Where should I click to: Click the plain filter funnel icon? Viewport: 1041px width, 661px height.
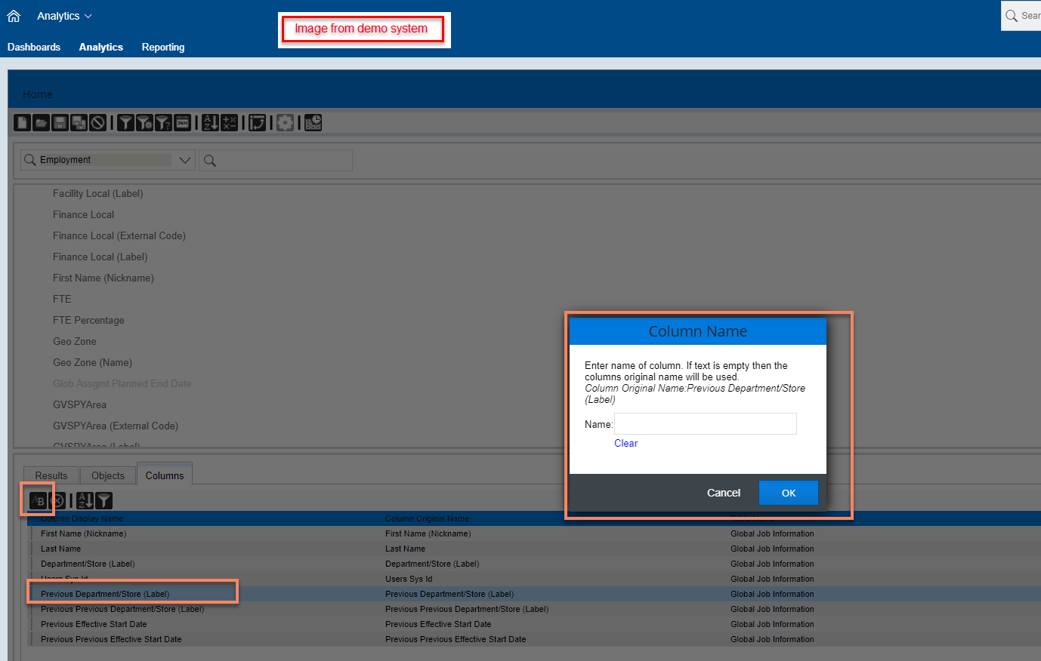pos(126,122)
